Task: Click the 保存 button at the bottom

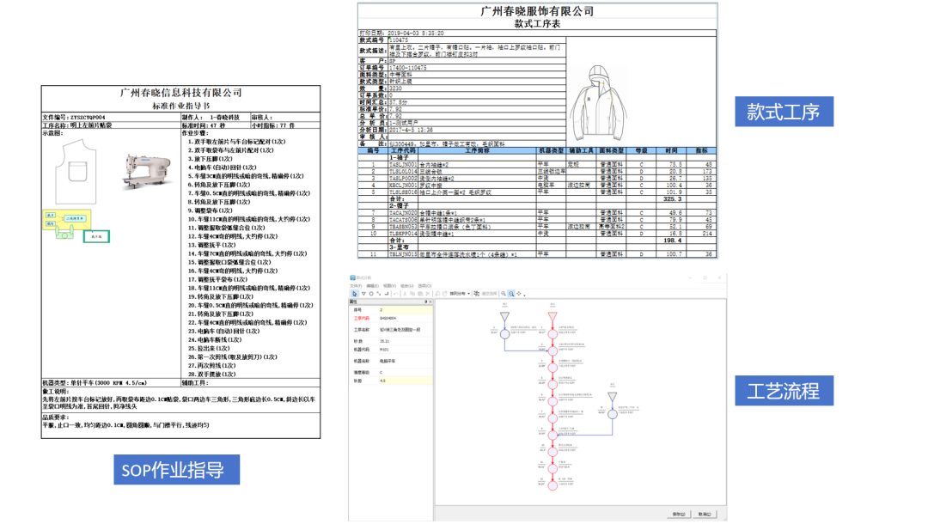Action: pyautogui.click(x=681, y=513)
